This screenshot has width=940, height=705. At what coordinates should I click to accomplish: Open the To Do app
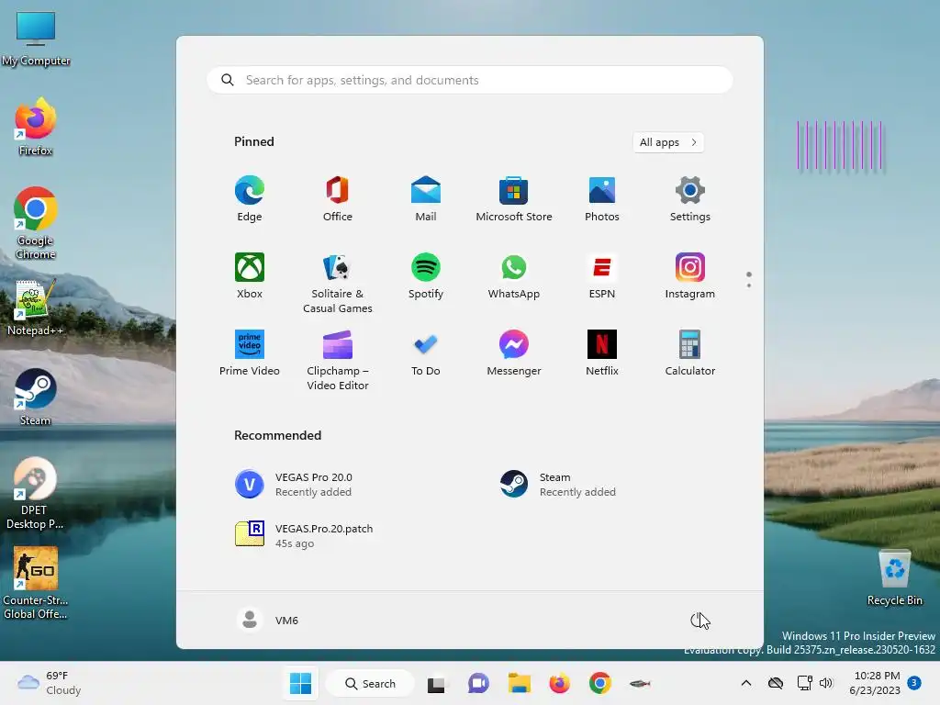tap(426, 353)
